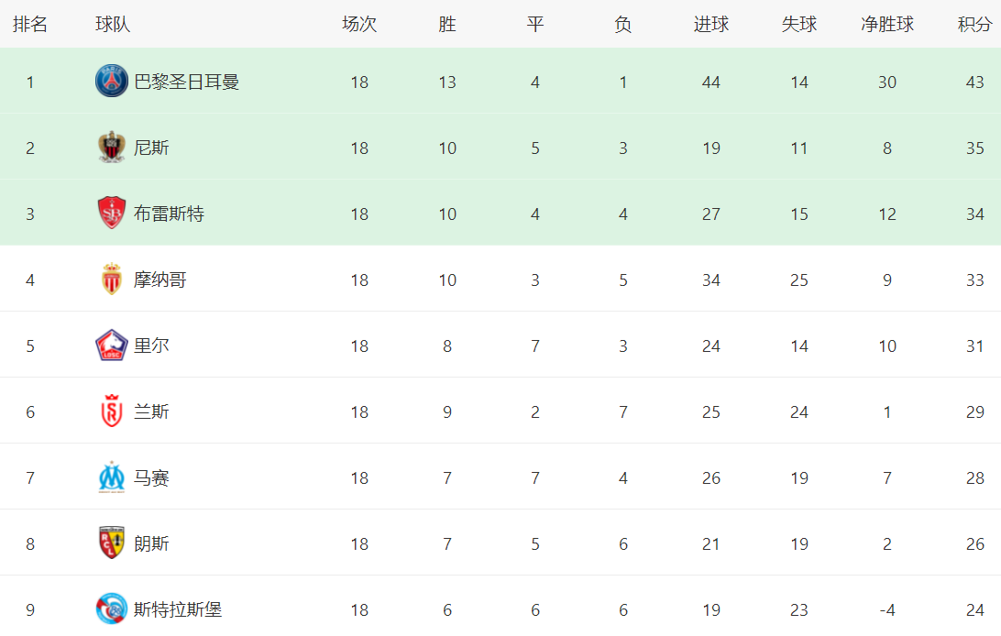Image resolution: width=1001 pixels, height=636 pixels.
Task: Click the 布雷斯特 team name
Action: (169, 214)
